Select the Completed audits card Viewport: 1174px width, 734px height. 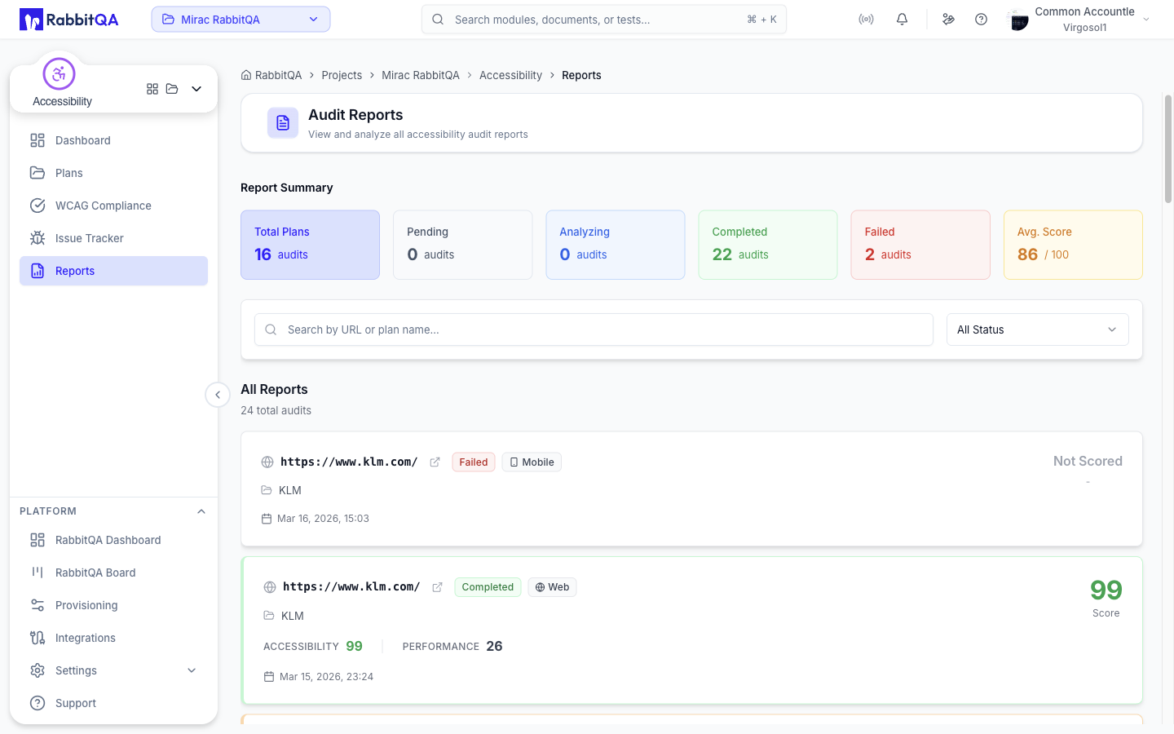click(768, 245)
